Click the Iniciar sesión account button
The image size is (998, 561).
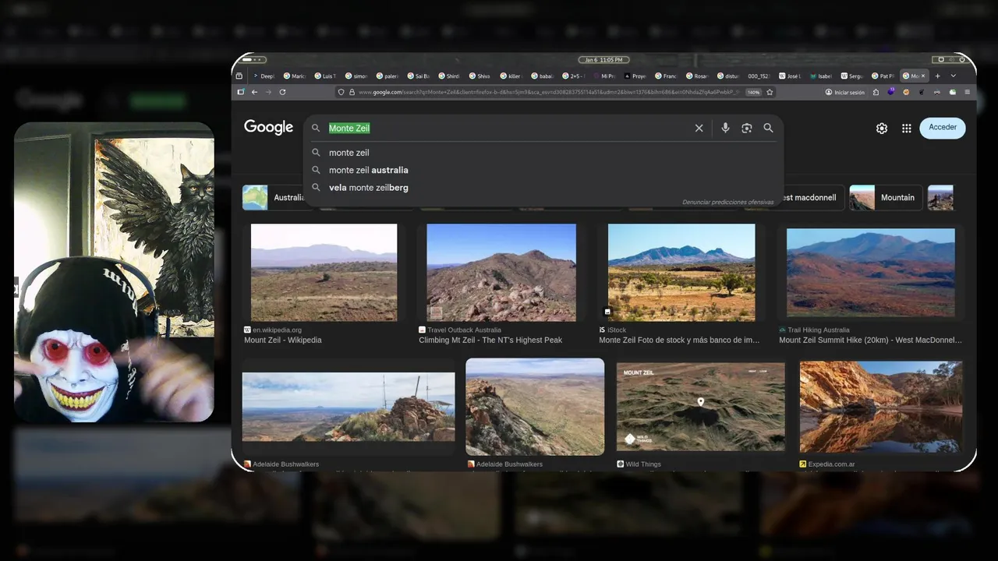[x=845, y=92]
